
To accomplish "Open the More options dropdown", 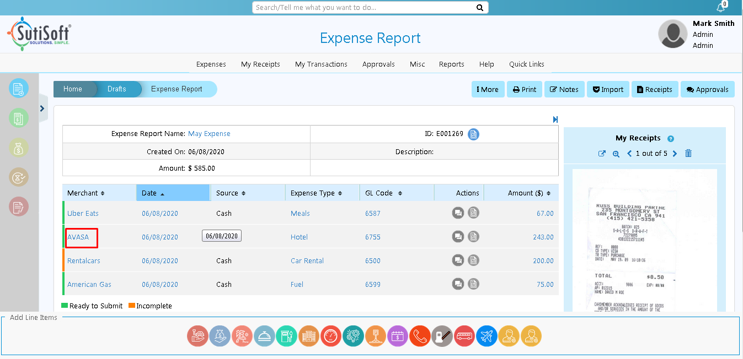I will [x=488, y=89].
